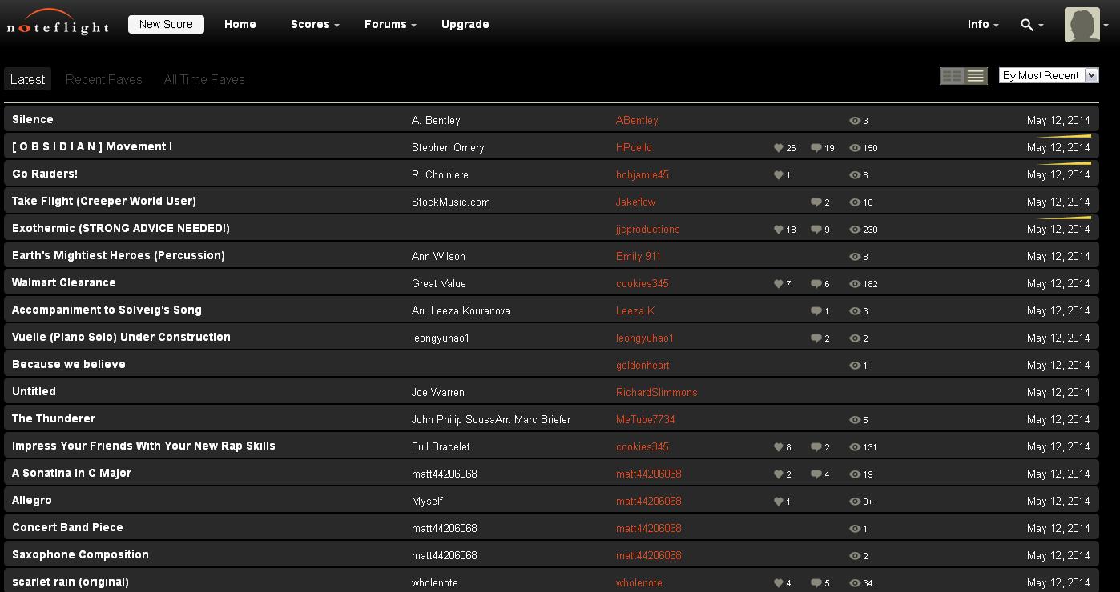Visit user profile wholenote
This screenshot has height=592, width=1120.
tap(639, 583)
